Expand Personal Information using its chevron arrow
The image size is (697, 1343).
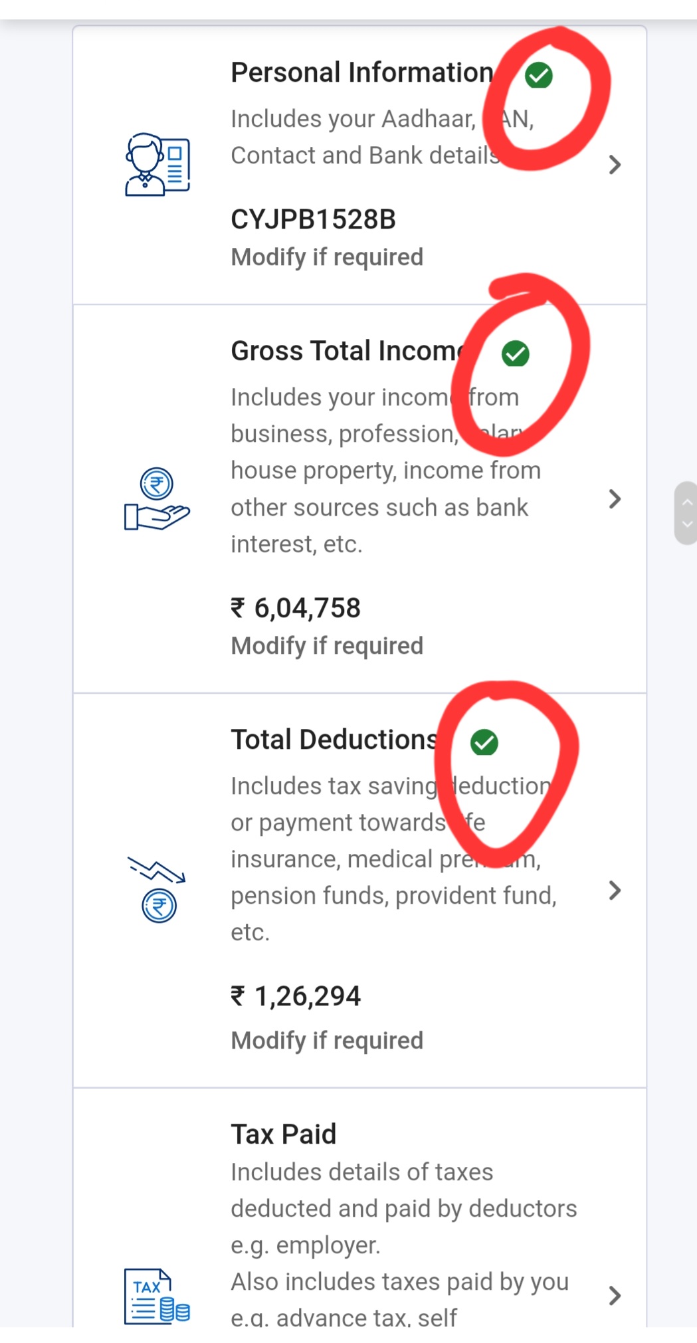click(615, 164)
